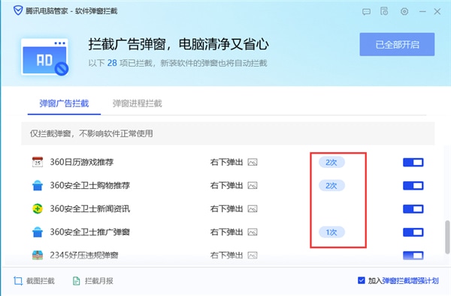
Task: Click the list's vertical scrollbar thumb
Action: point(447,238)
